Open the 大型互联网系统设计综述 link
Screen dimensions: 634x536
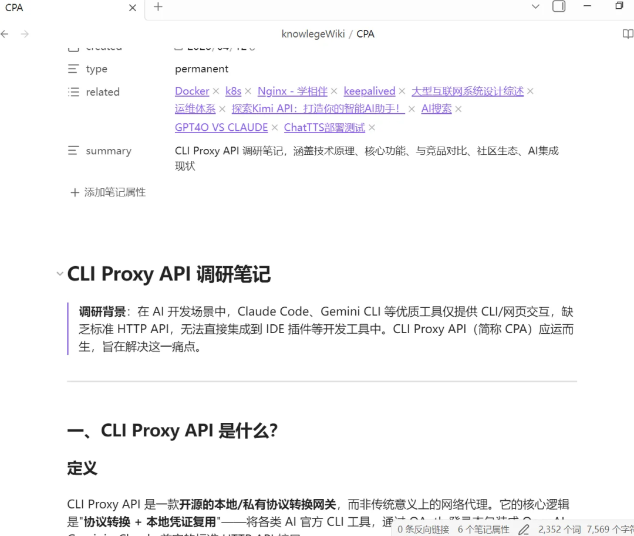coord(467,91)
